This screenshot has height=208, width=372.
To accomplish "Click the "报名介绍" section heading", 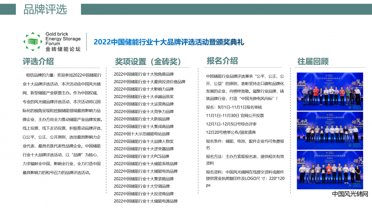I will tap(222, 61).
